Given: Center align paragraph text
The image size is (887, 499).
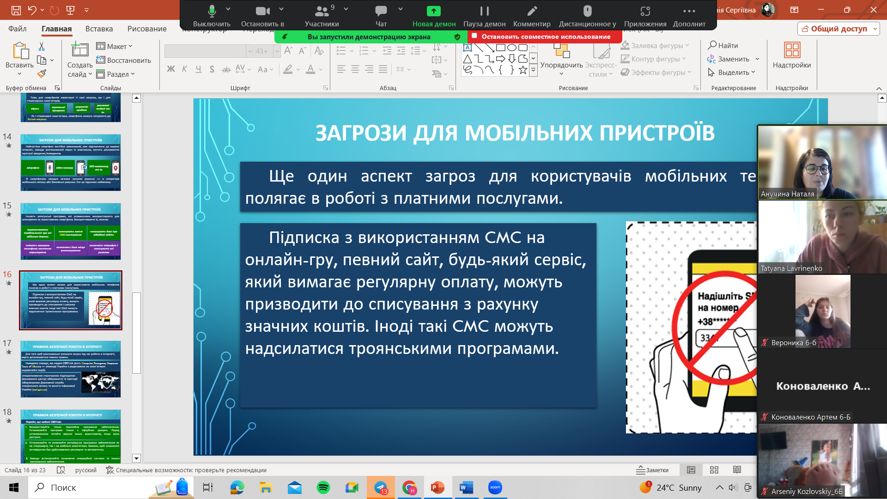Looking at the screenshot, I should (355, 69).
